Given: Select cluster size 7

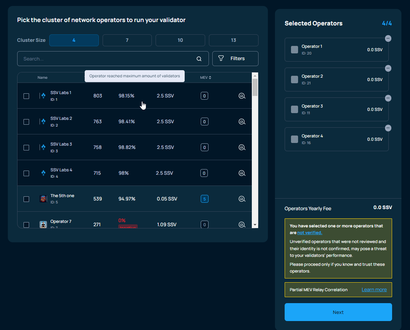Looking at the screenshot, I should tap(127, 40).
